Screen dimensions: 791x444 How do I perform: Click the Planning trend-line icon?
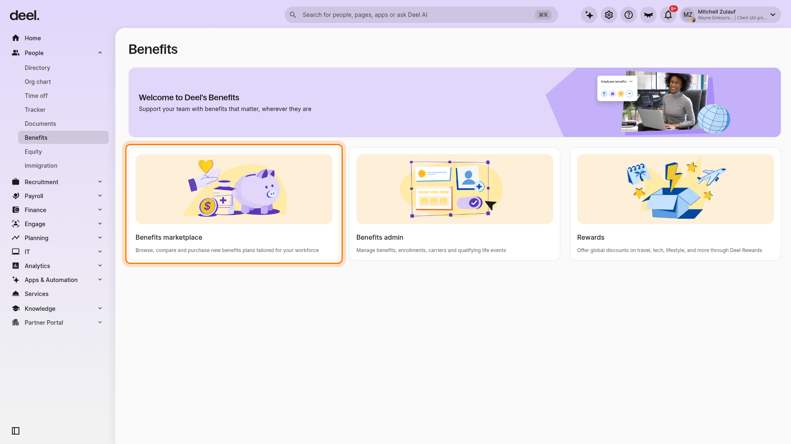(16, 238)
